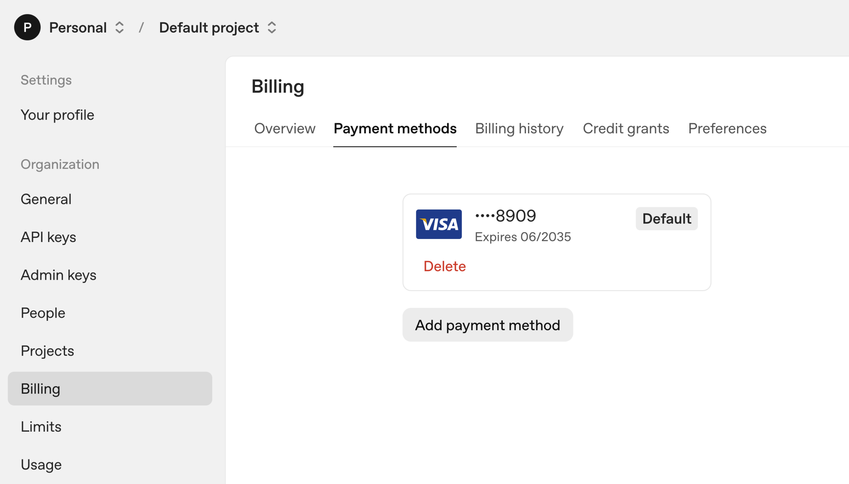
Task: Go to the People page
Action: 43,313
